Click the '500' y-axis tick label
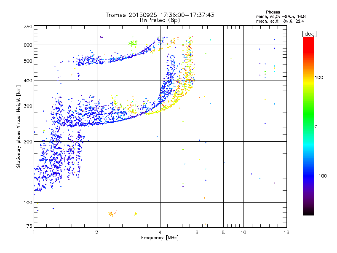This screenshot has height=253, width=337. pyautogui.click(x=28, y=61)
